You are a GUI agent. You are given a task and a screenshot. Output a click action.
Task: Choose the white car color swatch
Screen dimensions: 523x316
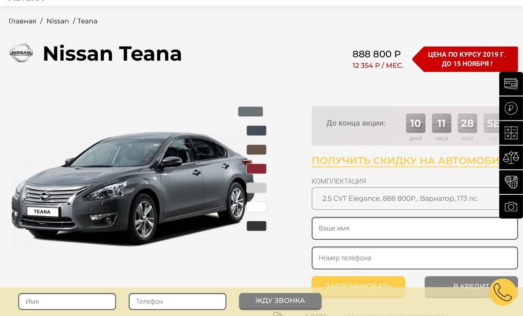pos(256,207)
